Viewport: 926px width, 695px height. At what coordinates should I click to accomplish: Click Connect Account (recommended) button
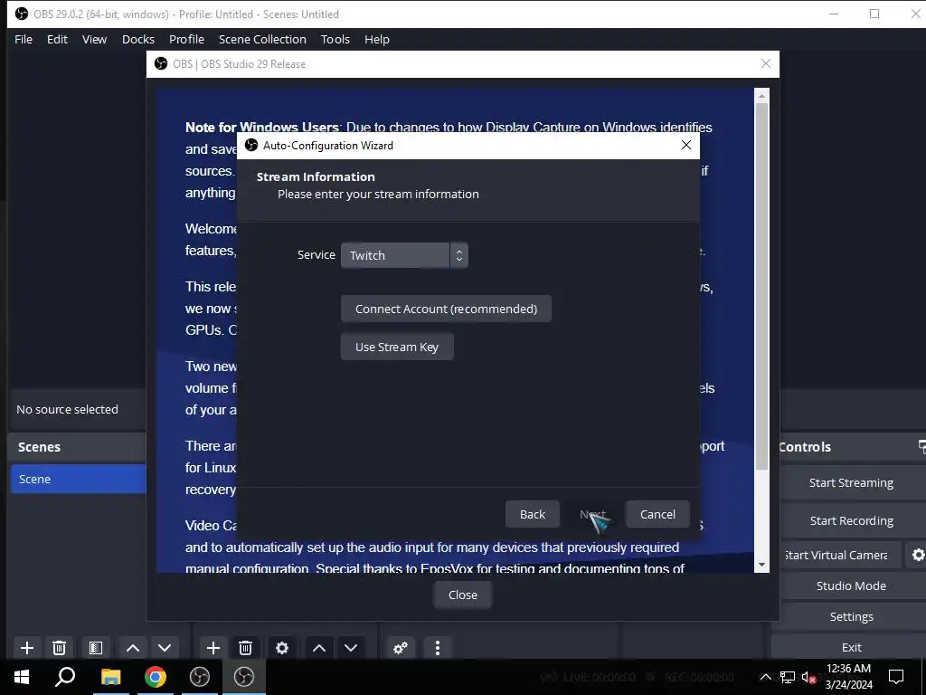(446, 309)
